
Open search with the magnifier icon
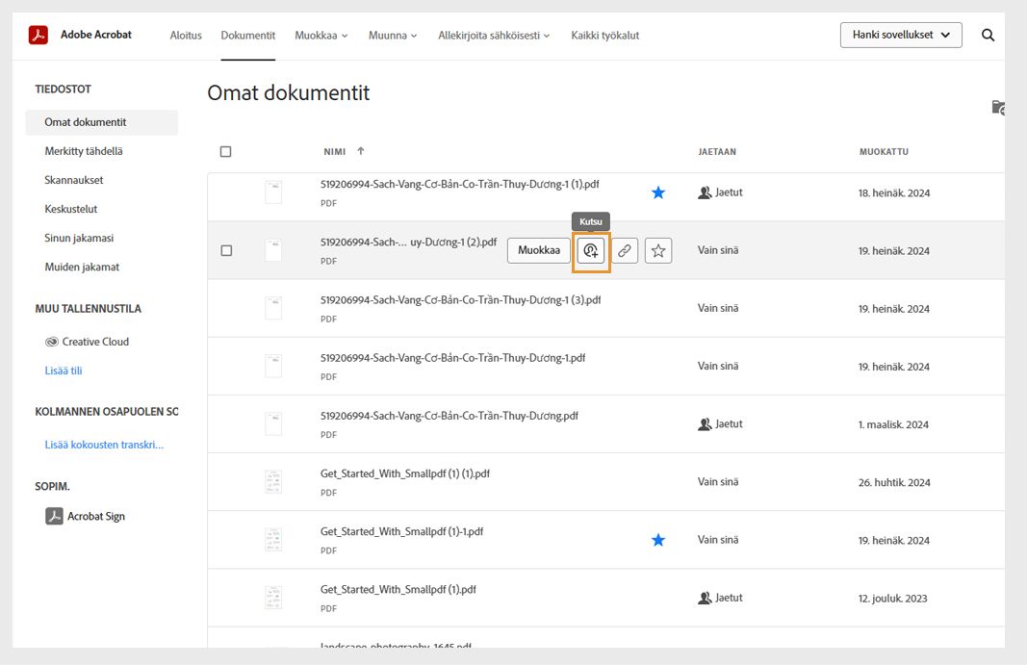[988, 36]
